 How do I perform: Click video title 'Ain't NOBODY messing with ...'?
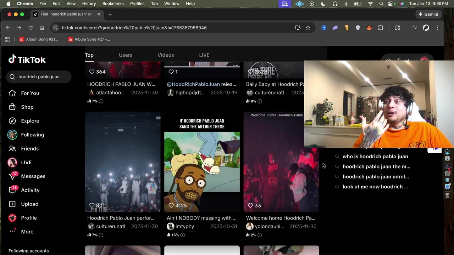pyautogui.click(x=201, y=218)
